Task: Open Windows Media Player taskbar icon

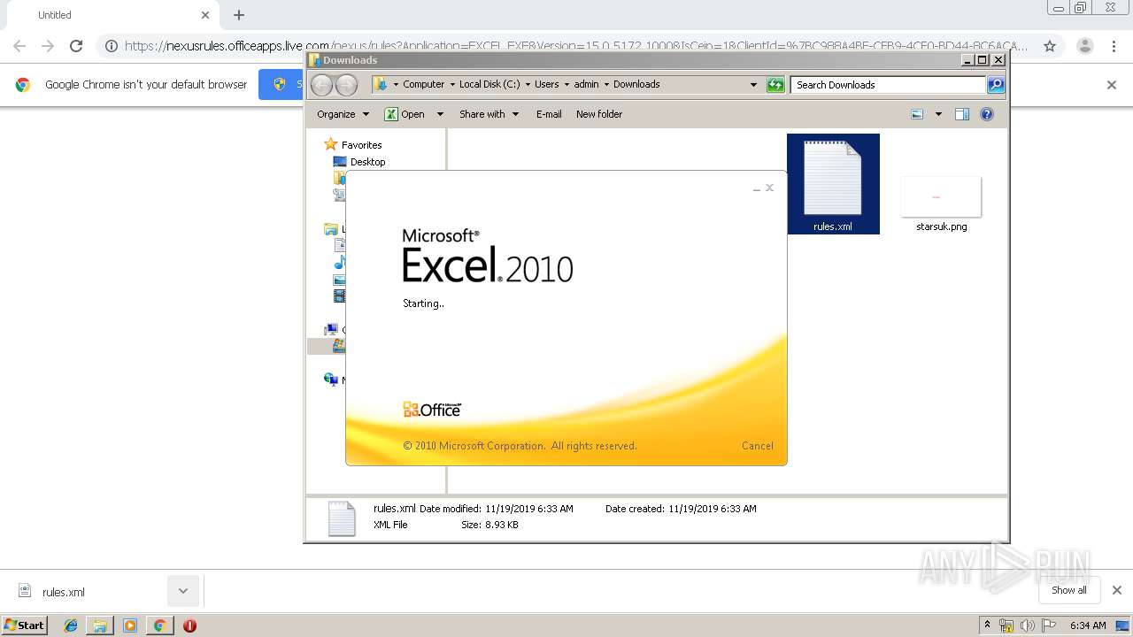Action: click(130, 625)
